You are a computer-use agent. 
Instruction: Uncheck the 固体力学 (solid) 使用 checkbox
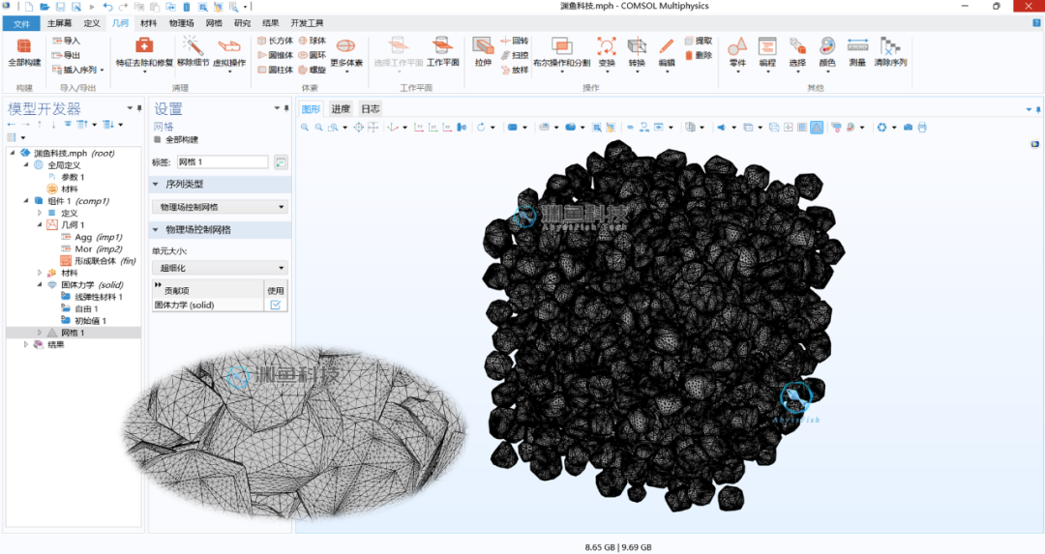pos(275,305)
